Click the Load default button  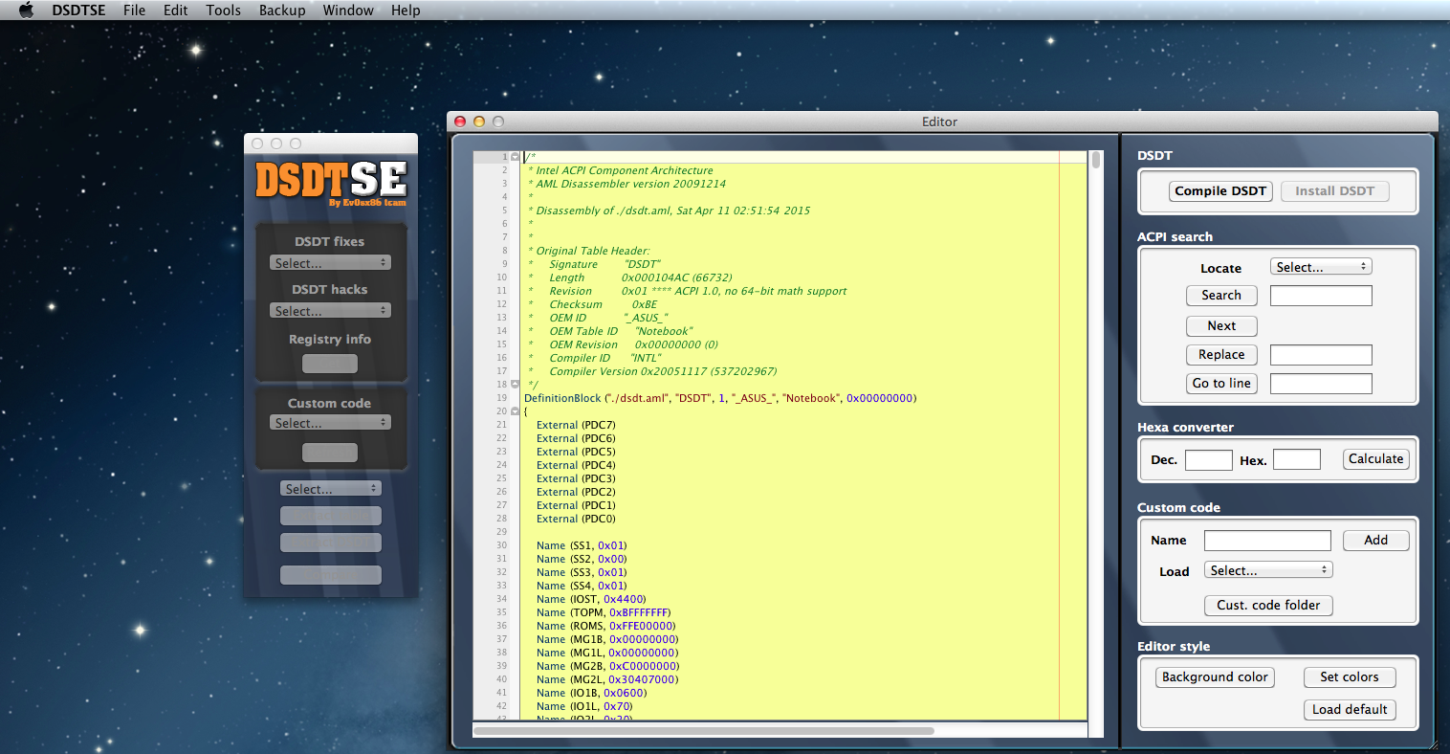[x=1350, y=710]
